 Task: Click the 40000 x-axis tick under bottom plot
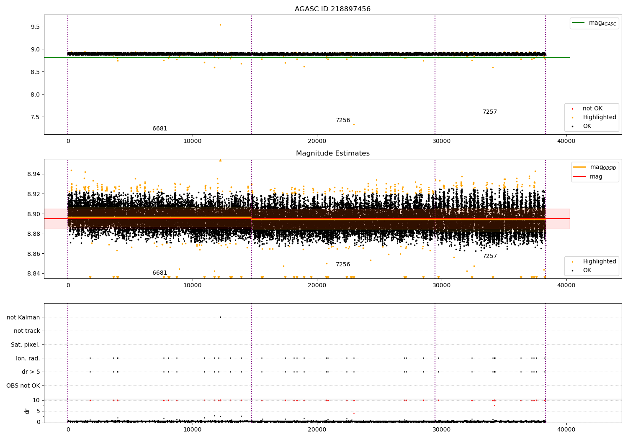pos(566,429)
